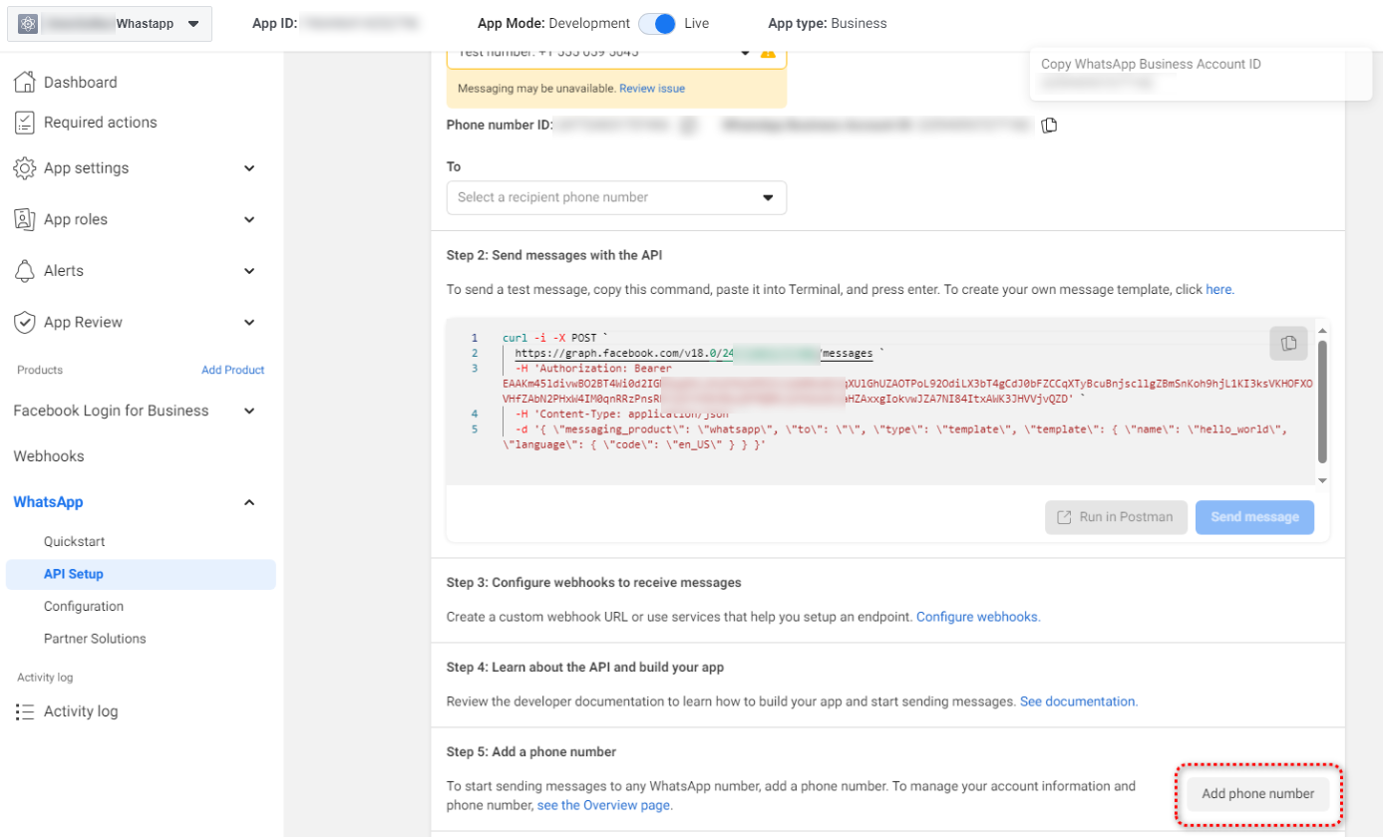This screenshot has width=1383, height=837.
Task: Click the Activity log list icon
Action: pyautogui.click(x=25, y=711)
